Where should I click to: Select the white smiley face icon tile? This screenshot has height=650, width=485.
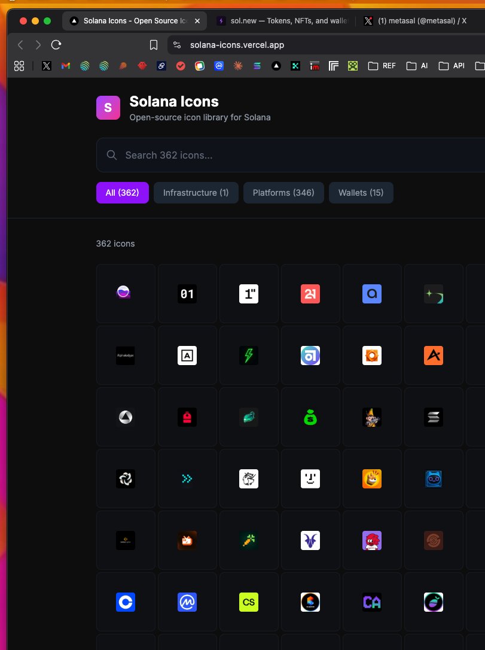tap(310, 478)
